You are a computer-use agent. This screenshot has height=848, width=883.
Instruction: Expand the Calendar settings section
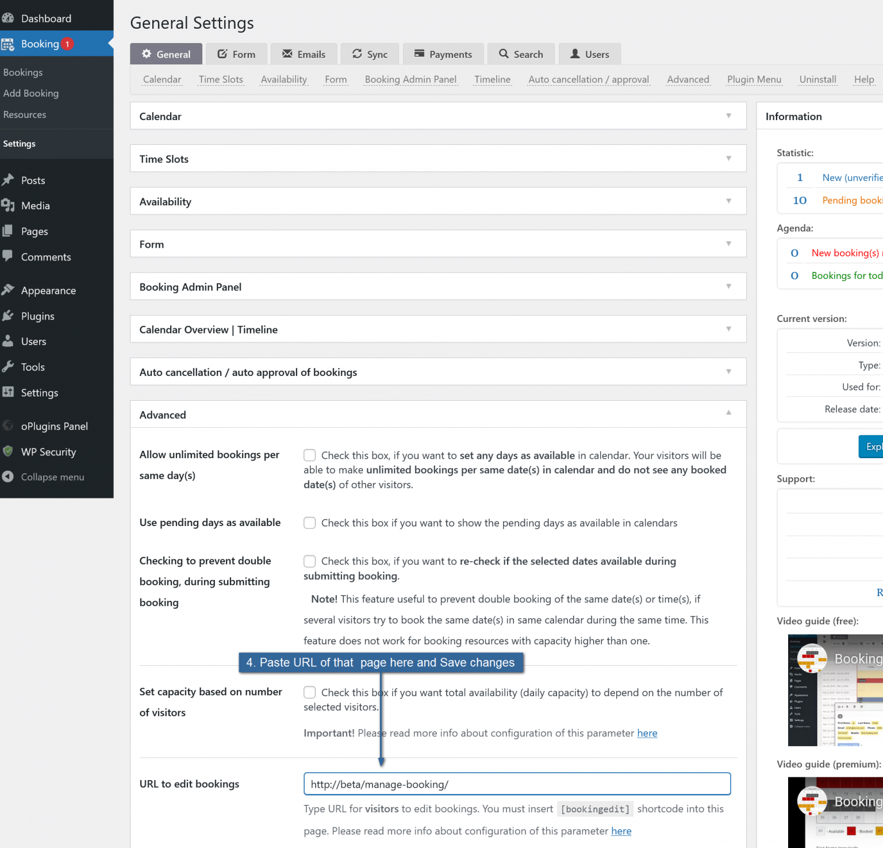point(728,116)
